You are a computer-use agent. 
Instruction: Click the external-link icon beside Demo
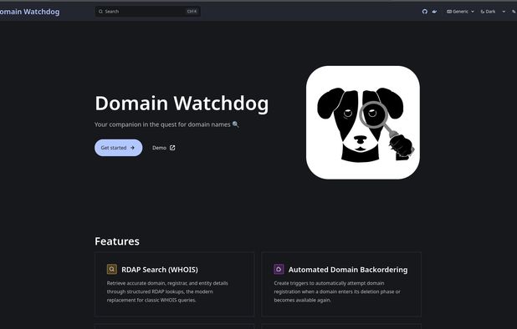[x=172, y=148]
